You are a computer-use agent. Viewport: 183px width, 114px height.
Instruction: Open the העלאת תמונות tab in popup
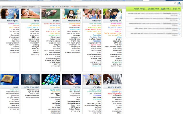coord(140,9)
